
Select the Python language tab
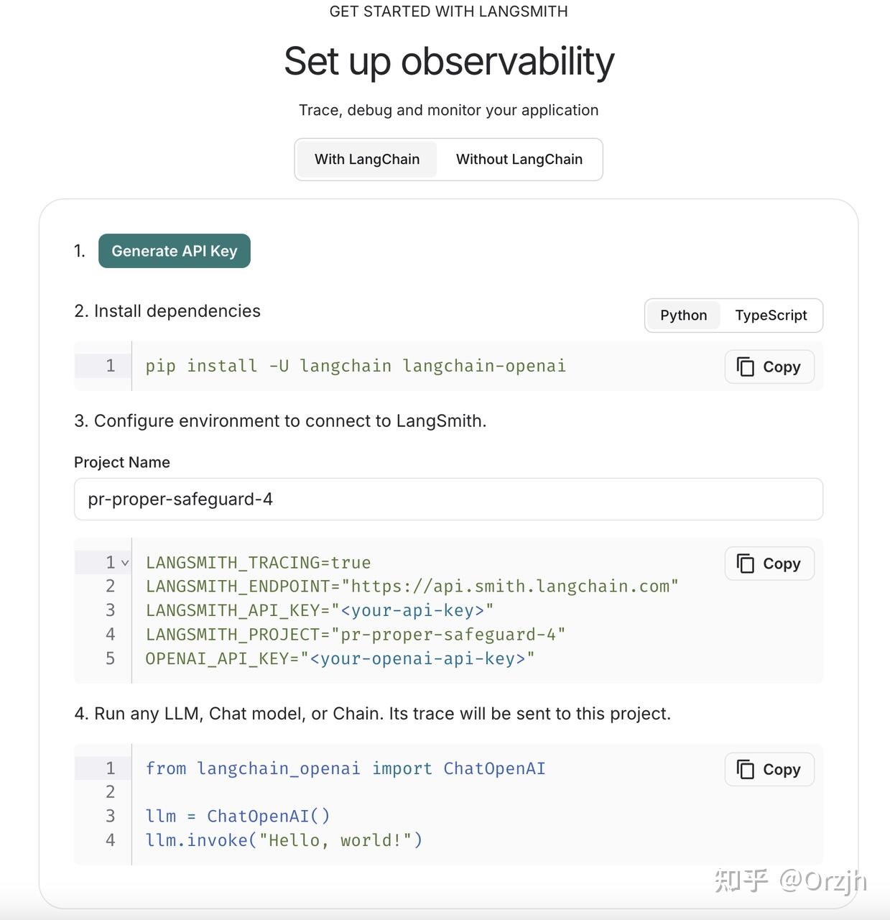pos(683,316)
